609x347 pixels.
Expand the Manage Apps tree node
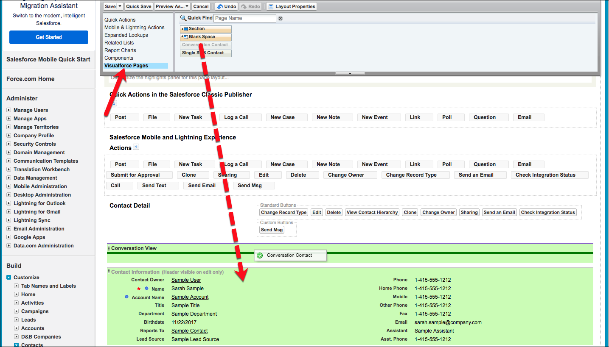tap(8, 119)
